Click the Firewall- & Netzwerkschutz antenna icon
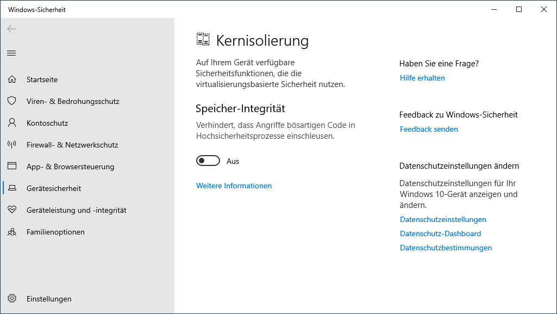 11,145
